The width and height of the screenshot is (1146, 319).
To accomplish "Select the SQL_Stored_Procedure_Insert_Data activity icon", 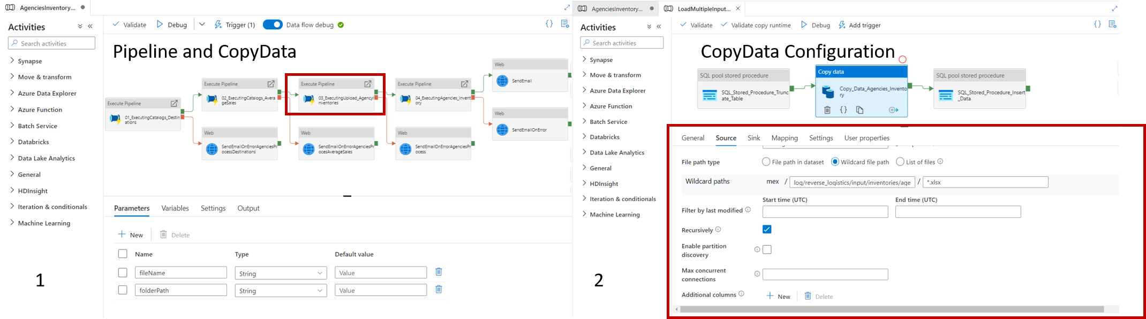I will 946,95.
